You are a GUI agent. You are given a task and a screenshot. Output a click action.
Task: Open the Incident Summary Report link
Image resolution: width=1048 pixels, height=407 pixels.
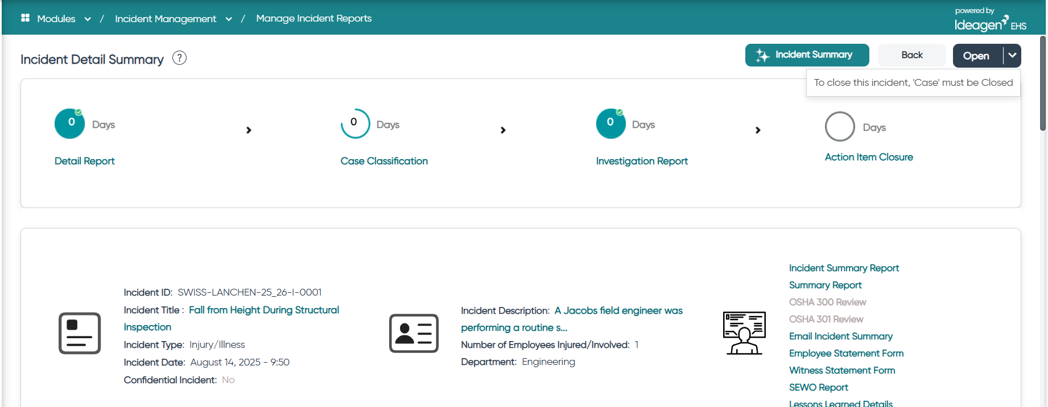(x=844, y=268)
